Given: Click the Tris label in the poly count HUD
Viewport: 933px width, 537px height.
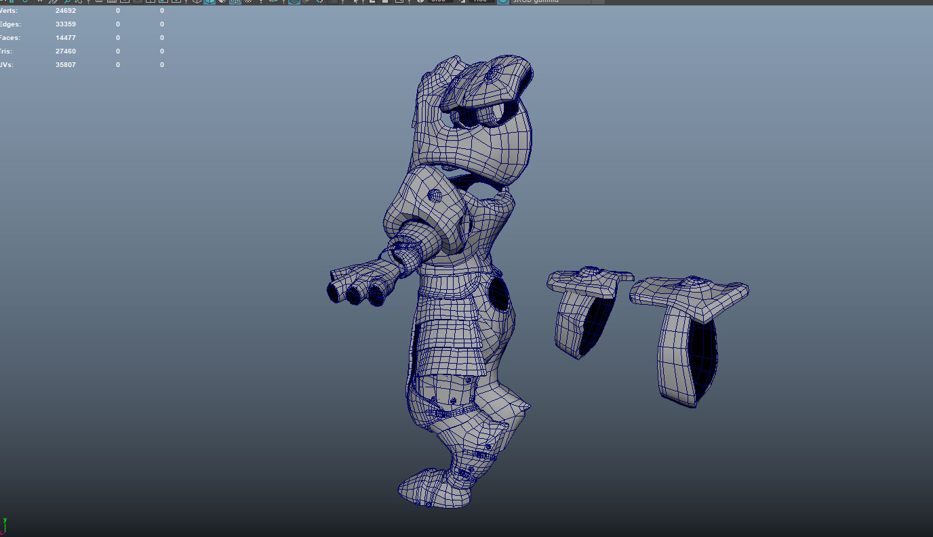Looking at the screenshot, I should point(6,51).
